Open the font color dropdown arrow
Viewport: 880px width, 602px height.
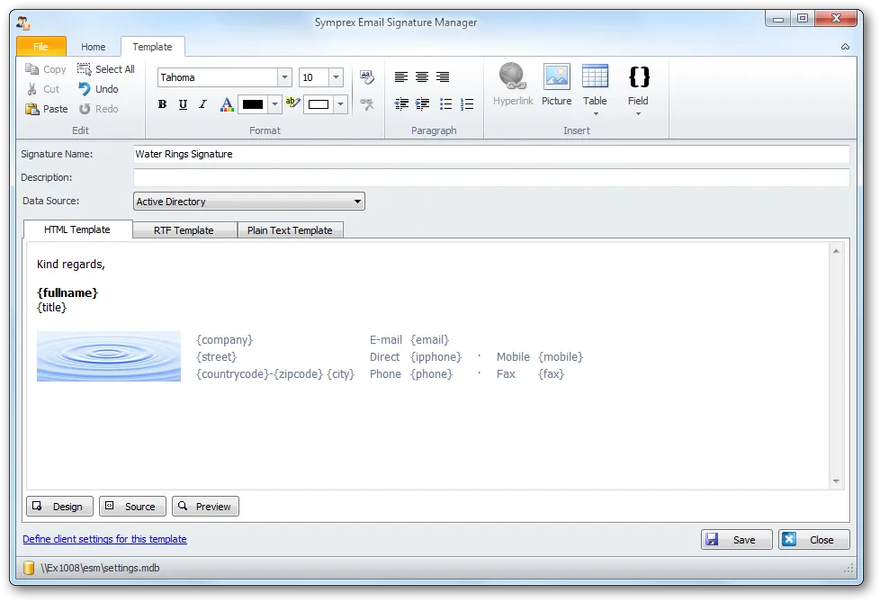coord(274,104)
